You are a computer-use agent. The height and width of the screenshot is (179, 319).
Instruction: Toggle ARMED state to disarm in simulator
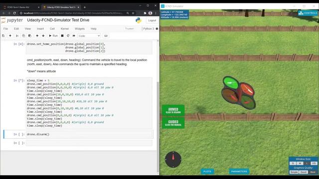coord(173,110)
